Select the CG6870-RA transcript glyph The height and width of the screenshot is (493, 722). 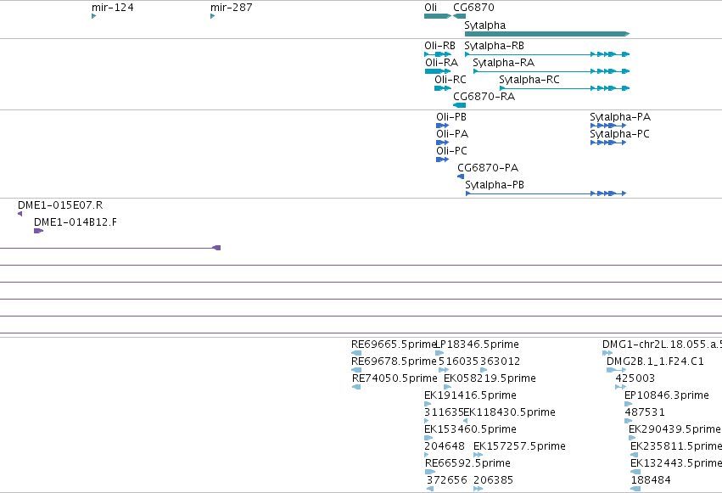pos(459,105)
